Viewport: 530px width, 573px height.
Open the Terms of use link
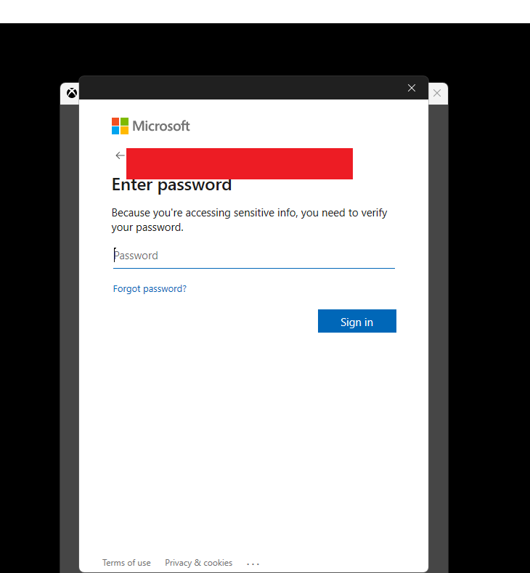pyautogui.click(x=126, y=563)
